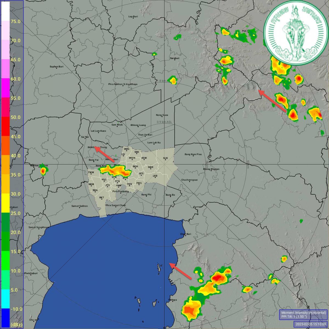This screenshot has width=329, height=329.
Task: Click the Cha-am map label
Action: (33, 320)
